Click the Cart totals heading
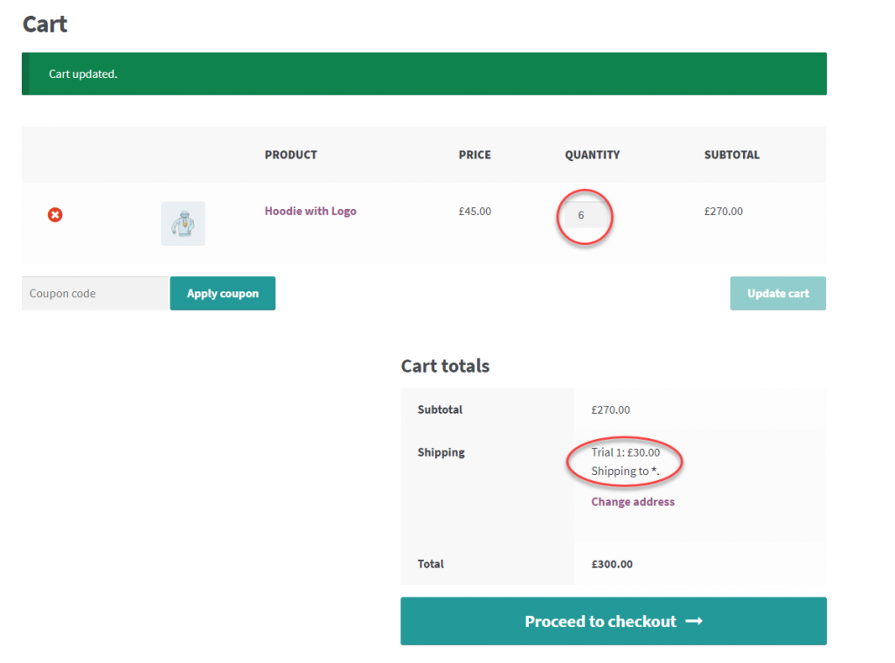895x663 pixels. click(445, 366)
